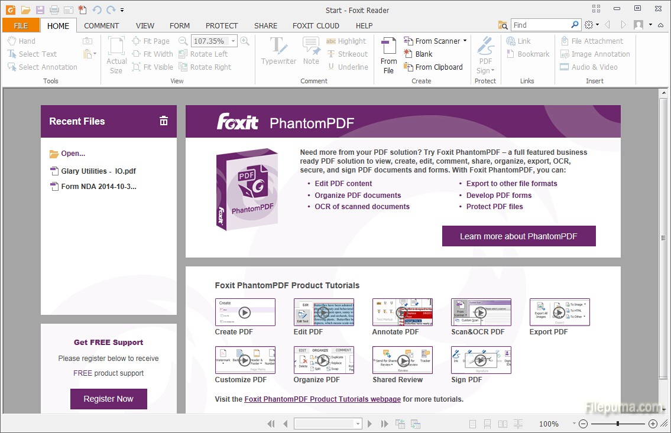This screenshot has width=671, height=433.
Task: Click the Print icon in title bar
Action: [54, 10]
